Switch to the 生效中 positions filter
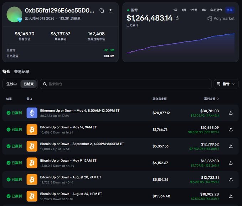This screenshot has width=242, height=206. (x=11, y=84)
